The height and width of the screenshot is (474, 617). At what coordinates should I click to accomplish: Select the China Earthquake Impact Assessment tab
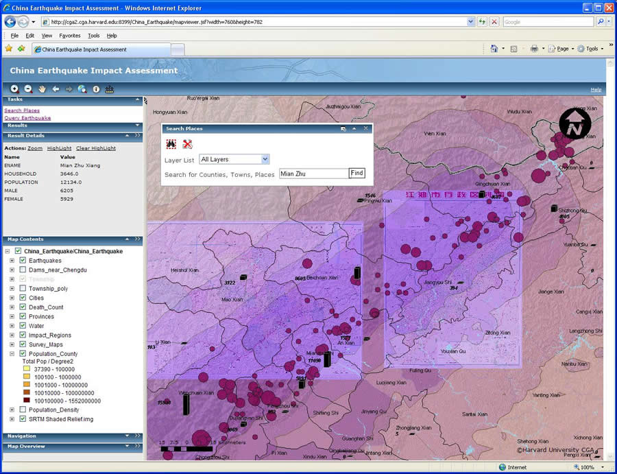(101, 49)
